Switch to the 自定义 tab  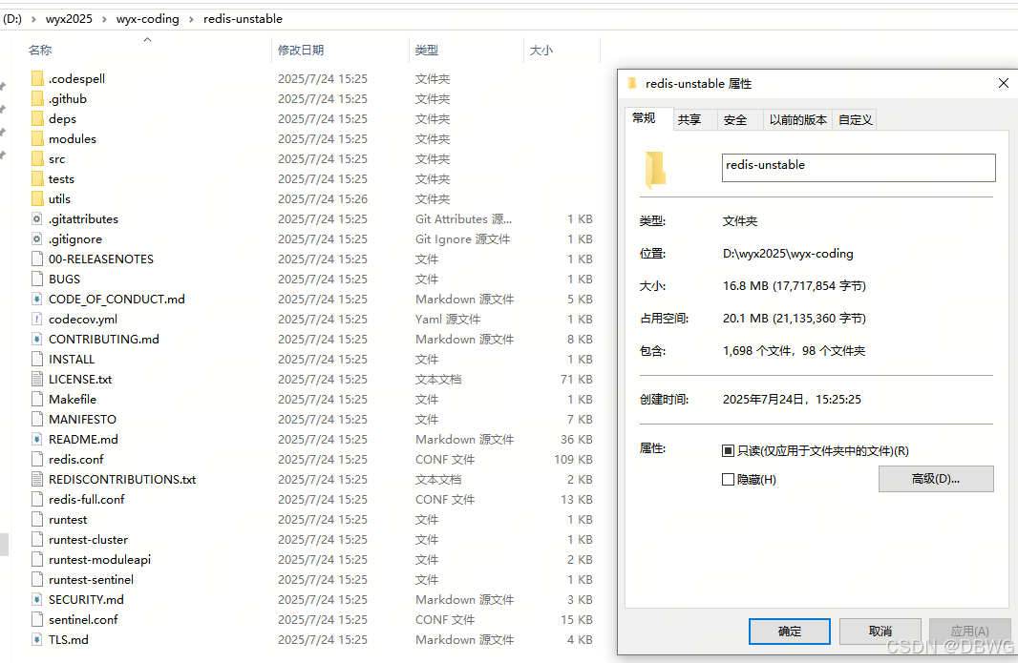coord(855,120)
